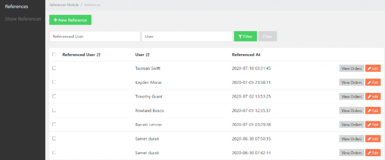Check the box for Taurean Swift row
385x160 pixels.
[x=54, y=68]
